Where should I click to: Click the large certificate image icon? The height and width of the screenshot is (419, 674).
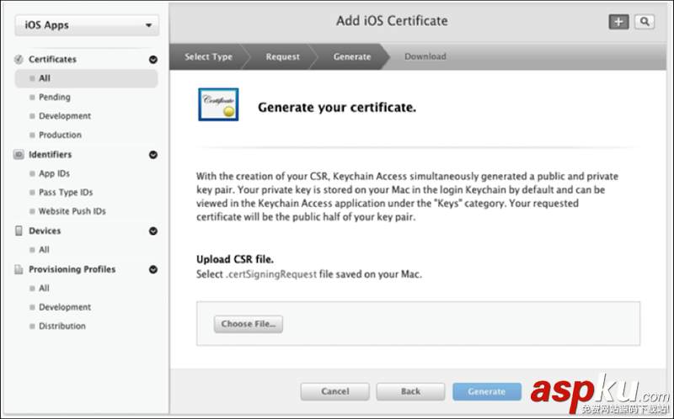tap(218, 105)
